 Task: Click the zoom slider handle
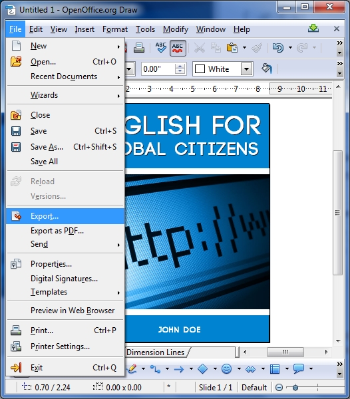pos(295,388)
